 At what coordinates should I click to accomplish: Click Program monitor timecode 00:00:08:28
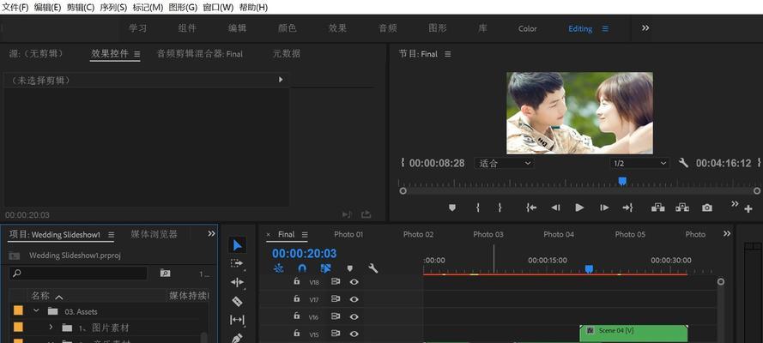[x=437, y=163]
